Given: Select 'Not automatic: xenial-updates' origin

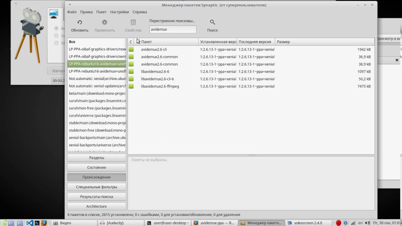Looking at the screenshot, I should point(96,86).
